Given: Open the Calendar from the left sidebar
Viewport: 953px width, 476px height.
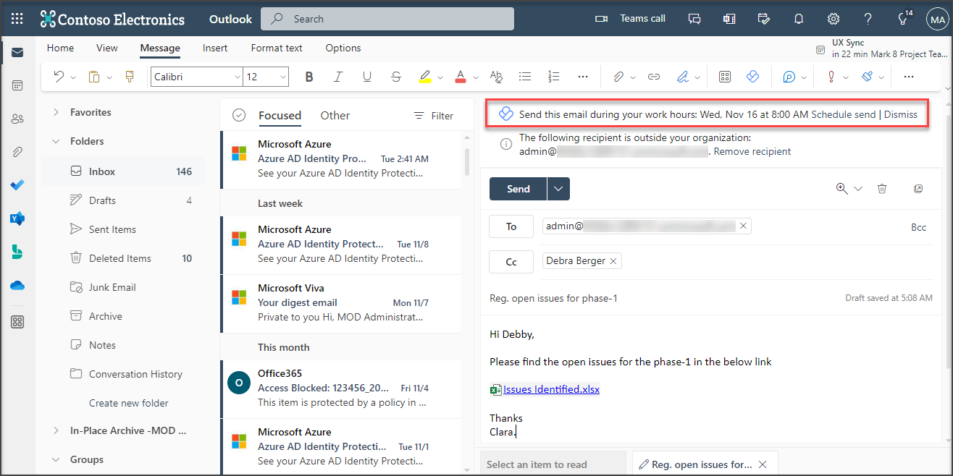Looking at the screenshot, I should coord(17,85).
